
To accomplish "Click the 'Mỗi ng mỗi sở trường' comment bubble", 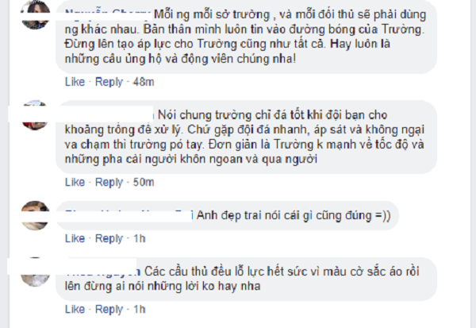I will coord(246,37).
